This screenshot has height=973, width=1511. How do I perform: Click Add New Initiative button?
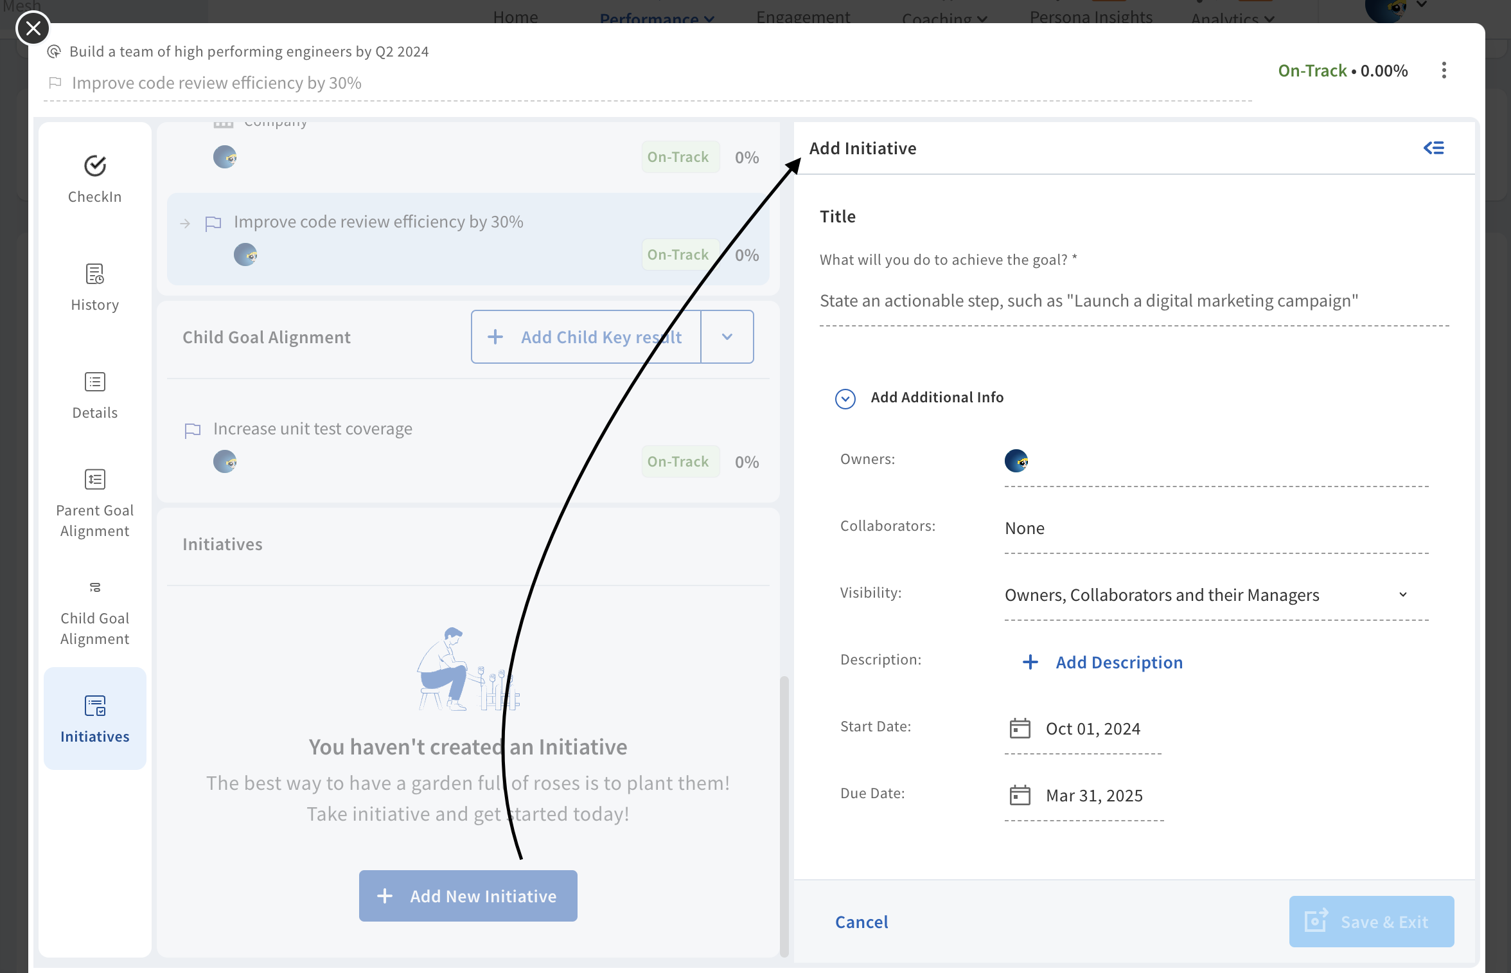468,896
